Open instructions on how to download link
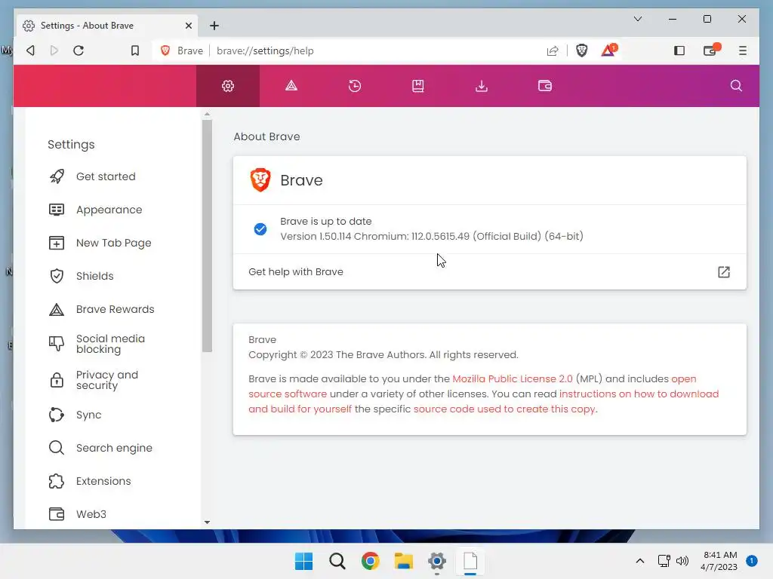 [x=639, y=394]
